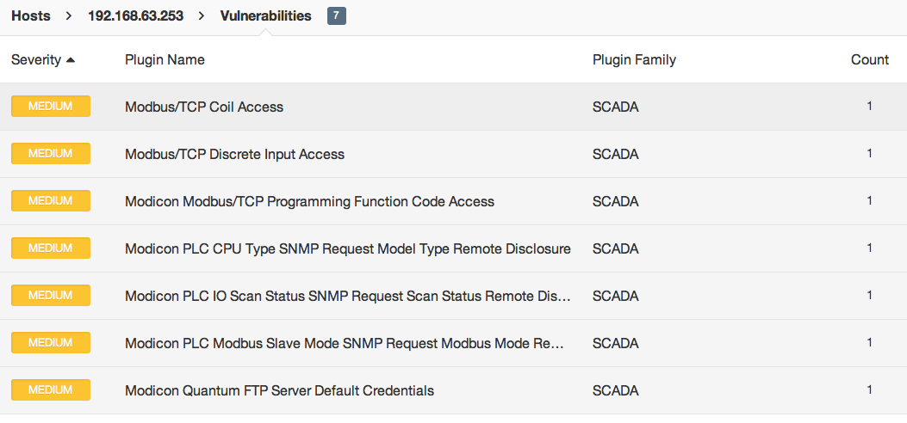Sort by the Plugin Family column header
The height and width of the screenshot is (423, 907).
point(634,59)
